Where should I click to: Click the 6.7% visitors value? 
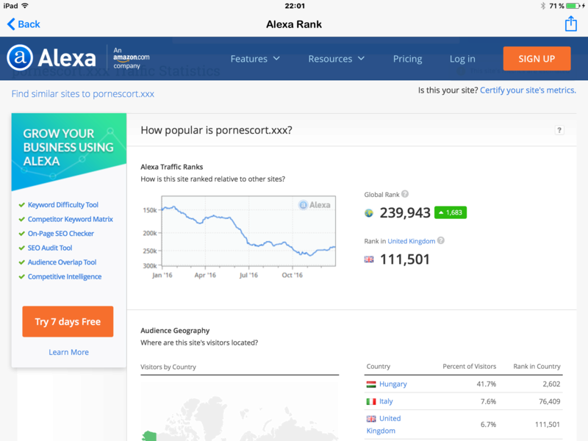[488, 425]
